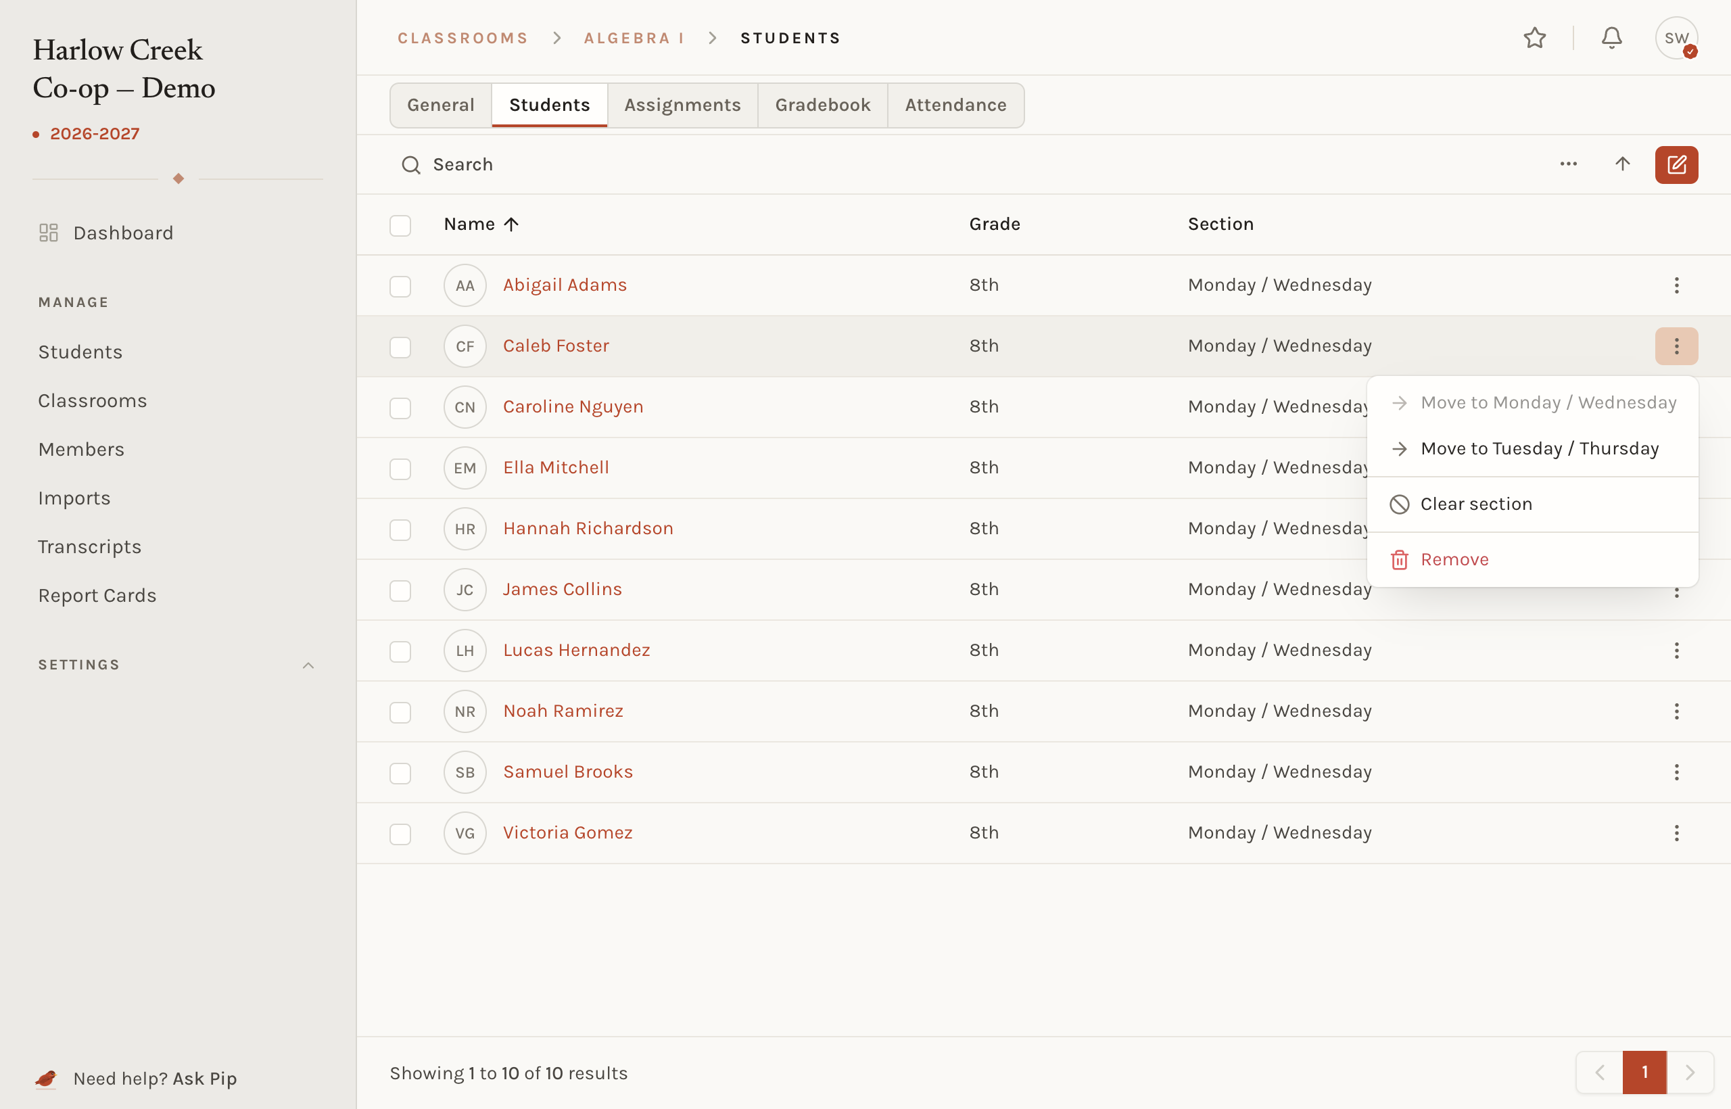Open Students in Manage sidebar

[x=80, y=352]
